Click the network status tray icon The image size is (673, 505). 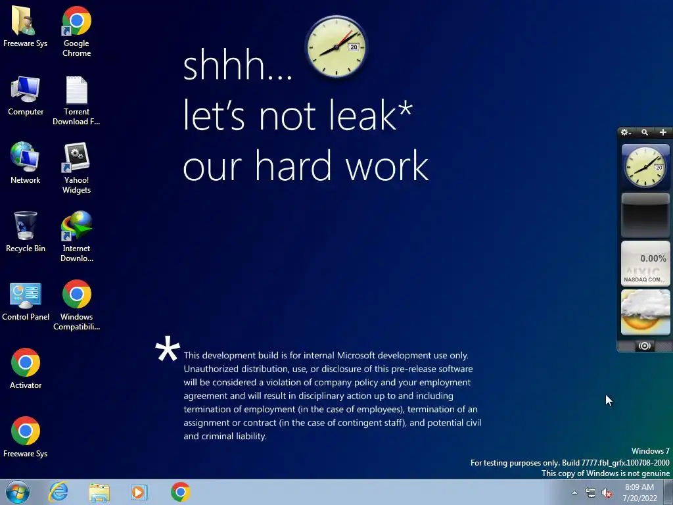(591, 493)
